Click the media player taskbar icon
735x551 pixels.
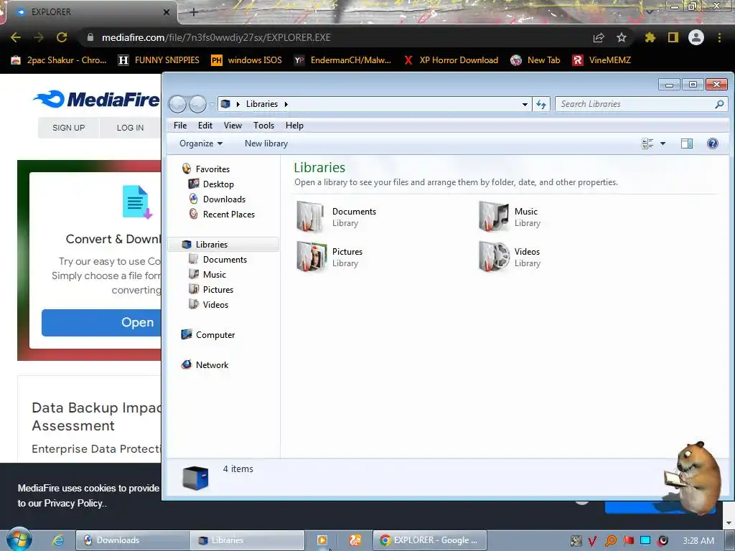322,540
